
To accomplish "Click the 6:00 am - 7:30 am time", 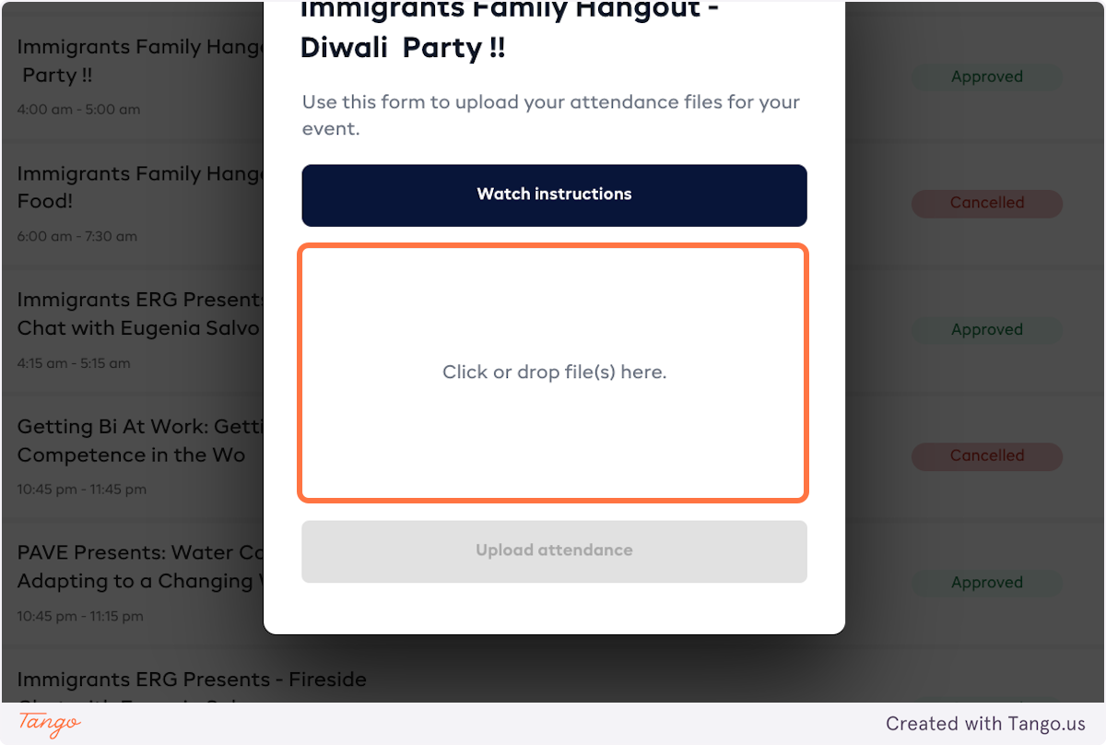I will [x=76, y=236].
